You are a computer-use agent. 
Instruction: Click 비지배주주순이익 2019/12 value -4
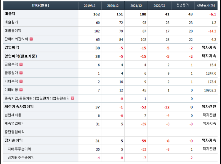[98, 158]
